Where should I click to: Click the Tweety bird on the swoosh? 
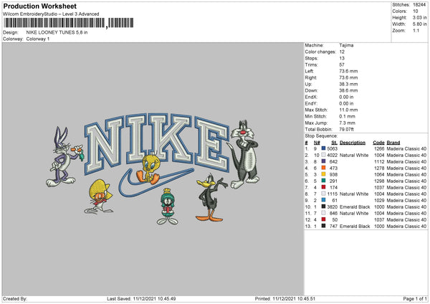click(148, 169)
